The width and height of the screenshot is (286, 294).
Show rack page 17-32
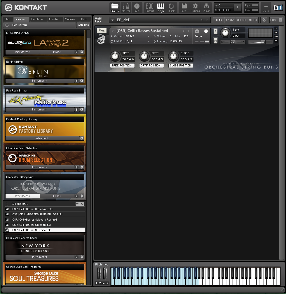click(x=230, y=20)
